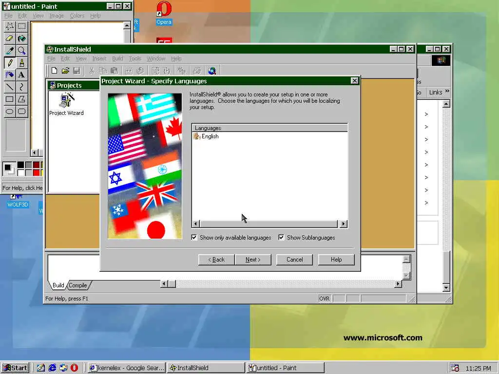This screenshot has width=499, height=374.
Task: Select the Pick Color eyedropper tool
Action: (10, 51)
